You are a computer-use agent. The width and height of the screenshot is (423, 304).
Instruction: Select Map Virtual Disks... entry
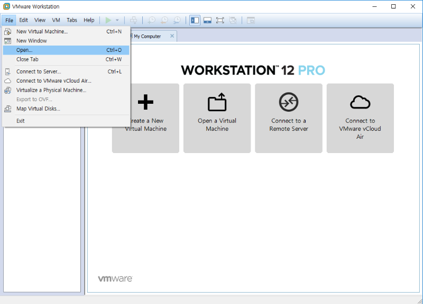click(38, 109)
